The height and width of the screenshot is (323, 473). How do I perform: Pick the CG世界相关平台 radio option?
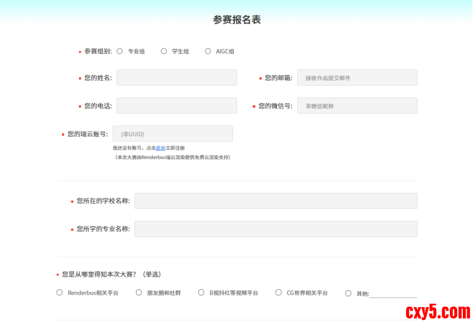[279, 293]
